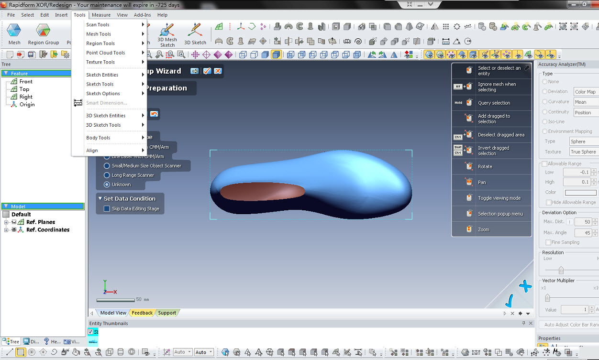
Task: Select Long Range Scanner option
Action: (107, 175)
